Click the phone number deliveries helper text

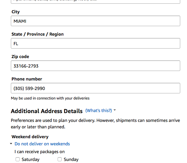pyautogui.click(x=50, y=98)
